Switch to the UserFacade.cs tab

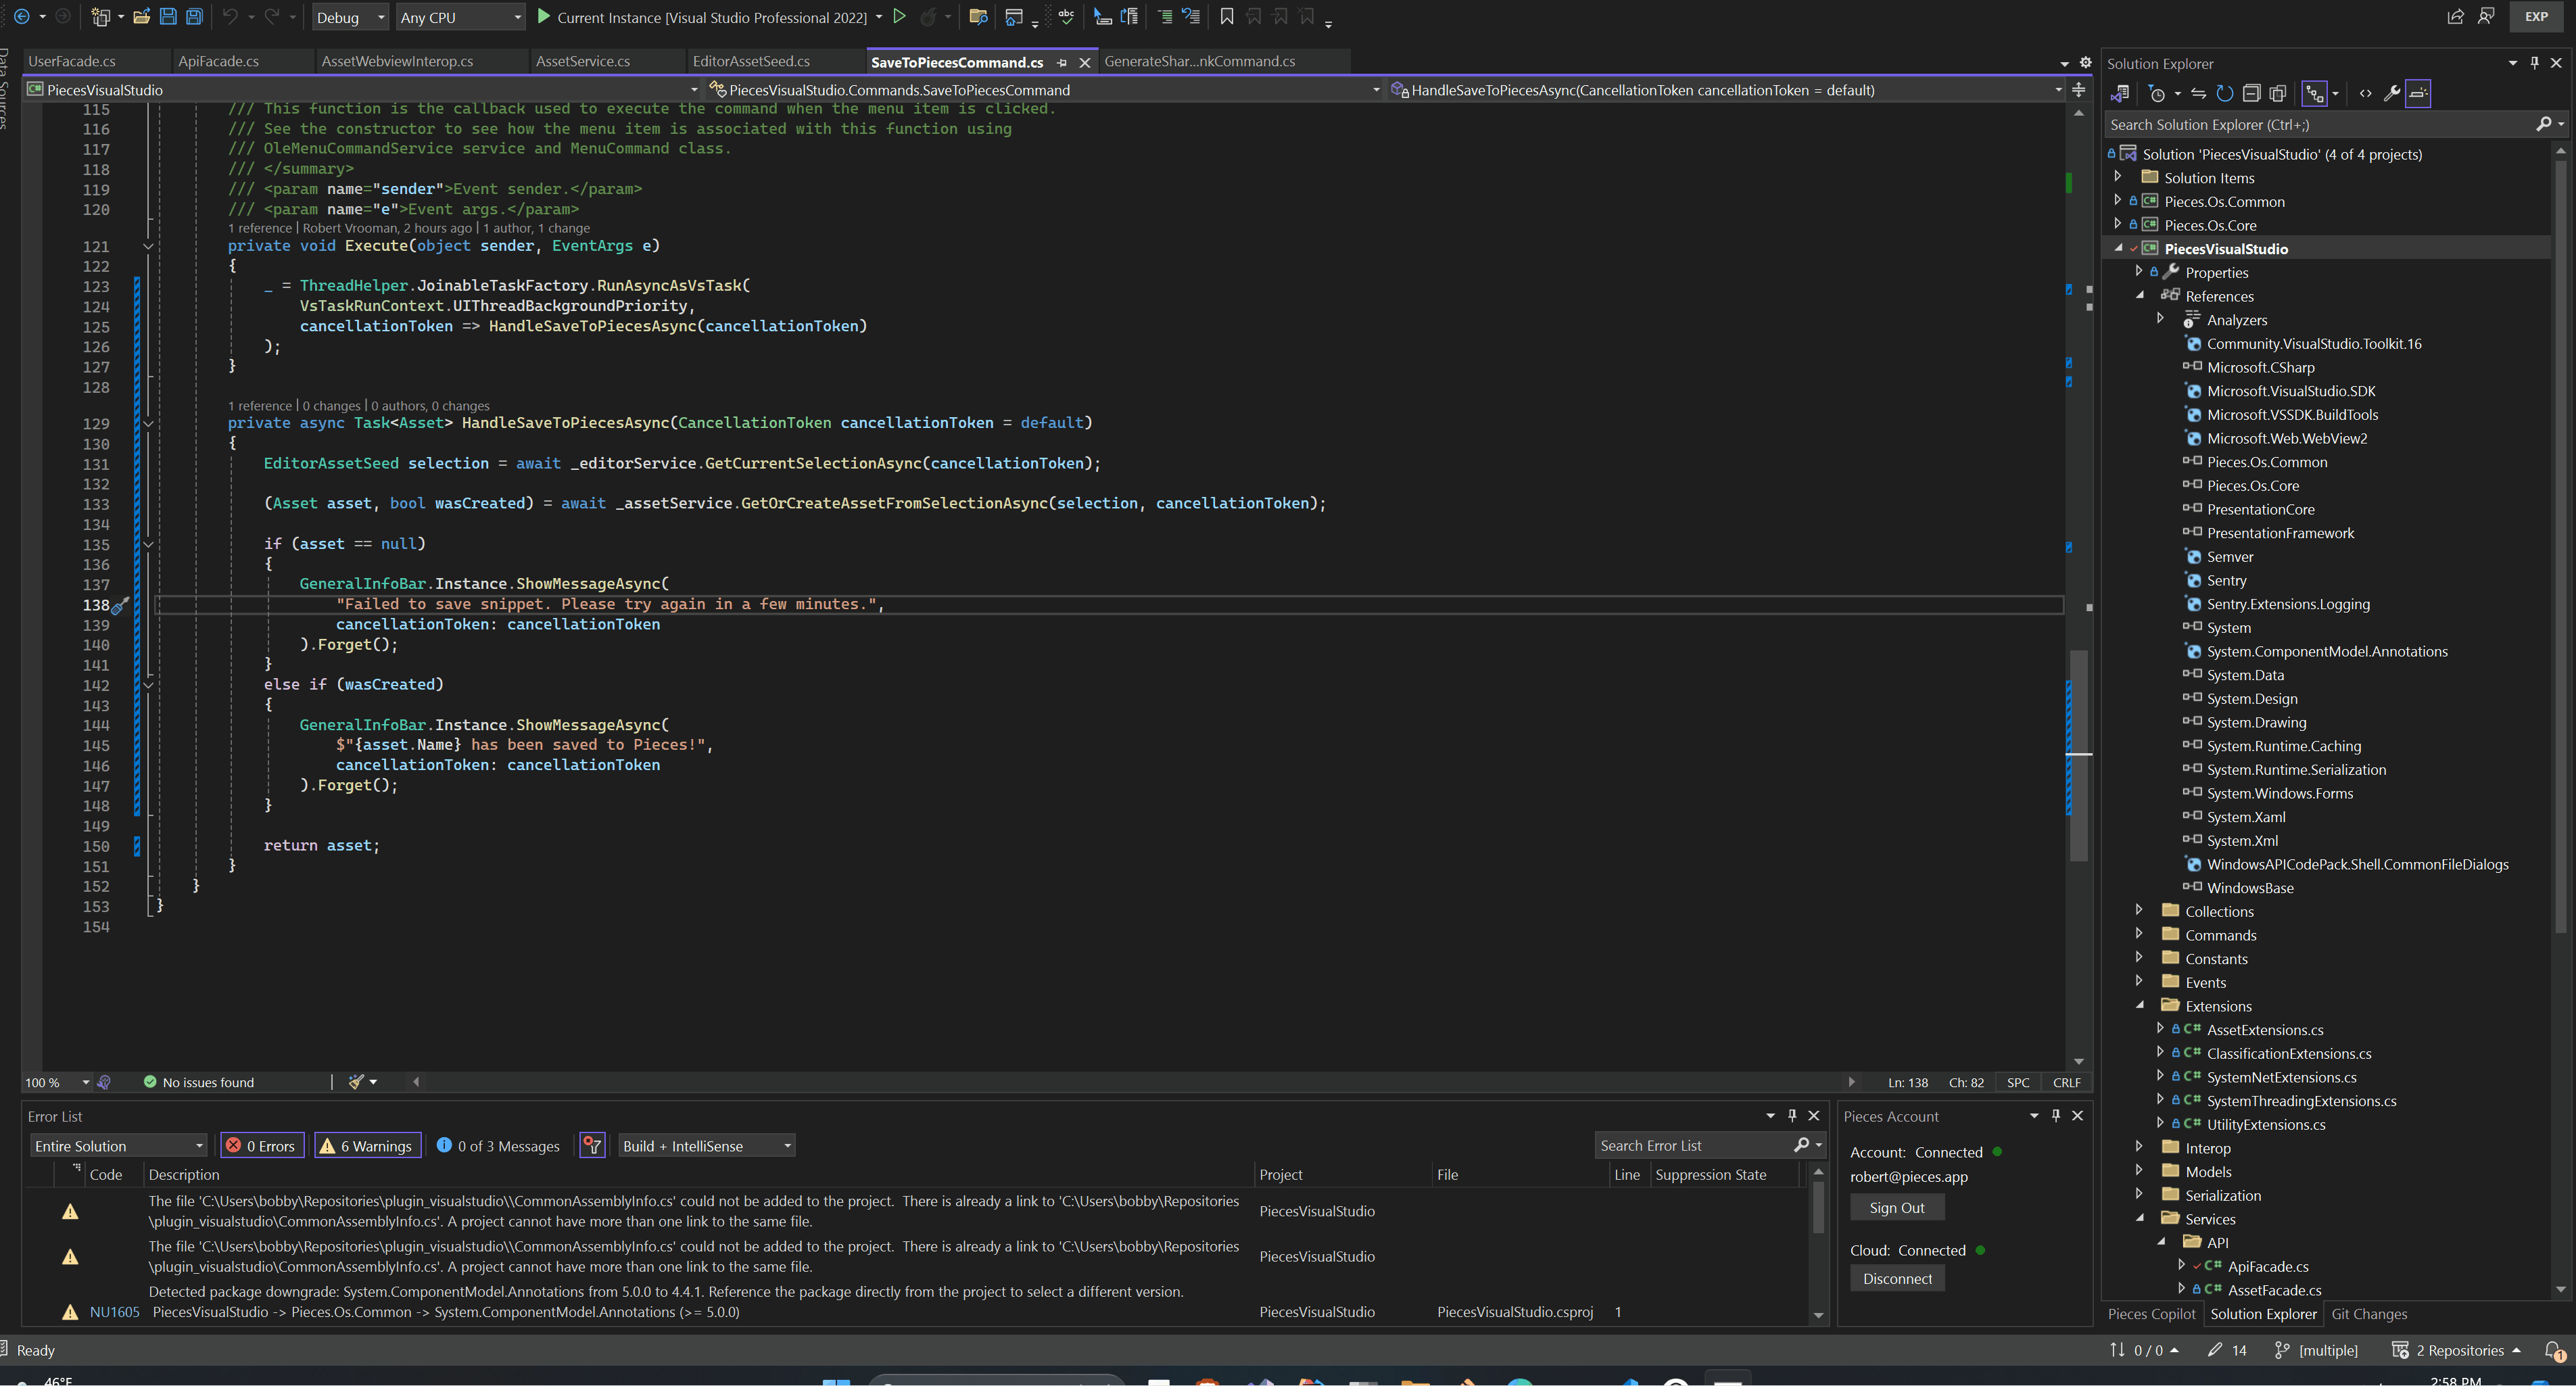pos(72,61)
